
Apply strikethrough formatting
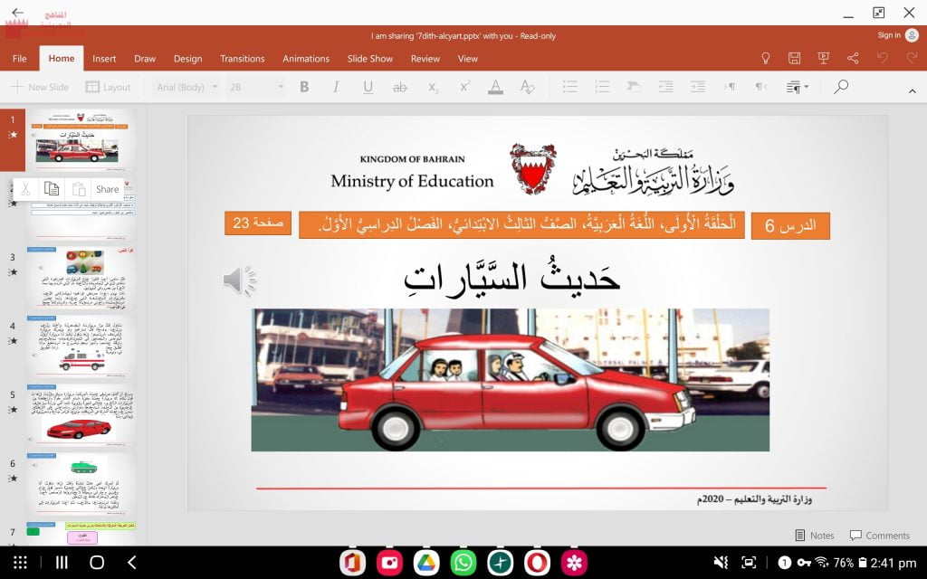[398, 86]
